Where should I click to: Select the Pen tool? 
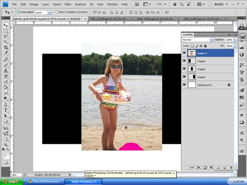pos(6,104)
